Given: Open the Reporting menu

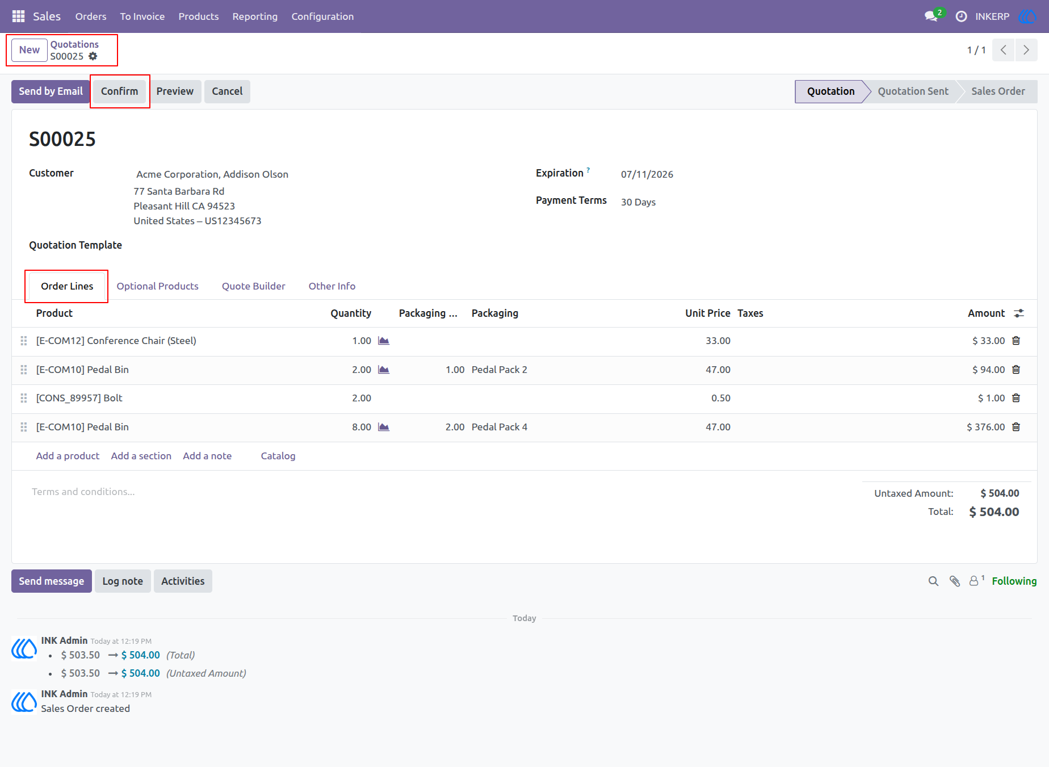Looking at the screenshot, I should (255, 16).
